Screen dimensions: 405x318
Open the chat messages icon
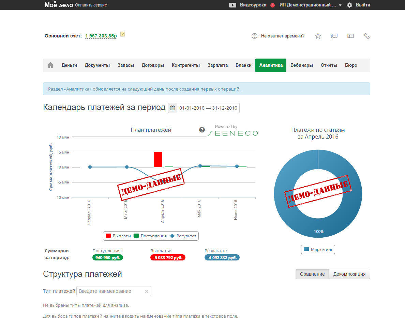[x=334, y=36]
